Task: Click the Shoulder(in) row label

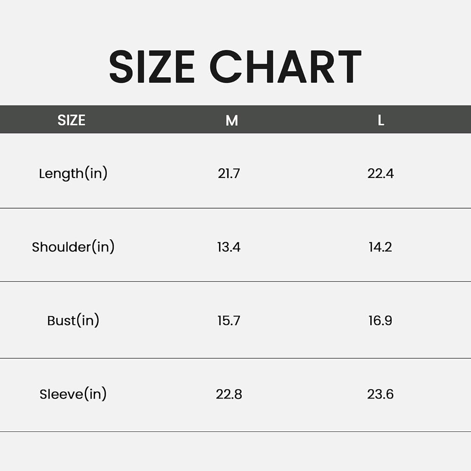Action: tap(73, 247)
